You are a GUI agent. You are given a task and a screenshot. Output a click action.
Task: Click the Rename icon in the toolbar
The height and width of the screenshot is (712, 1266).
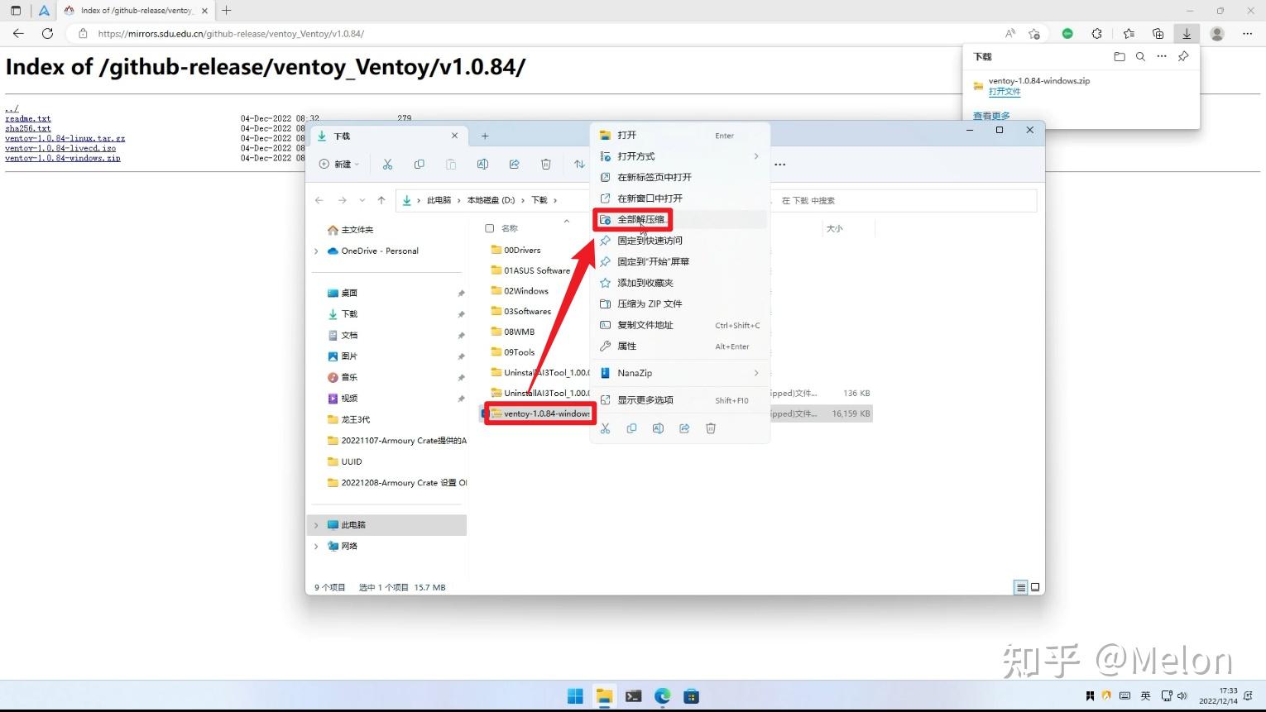[482, 164]
